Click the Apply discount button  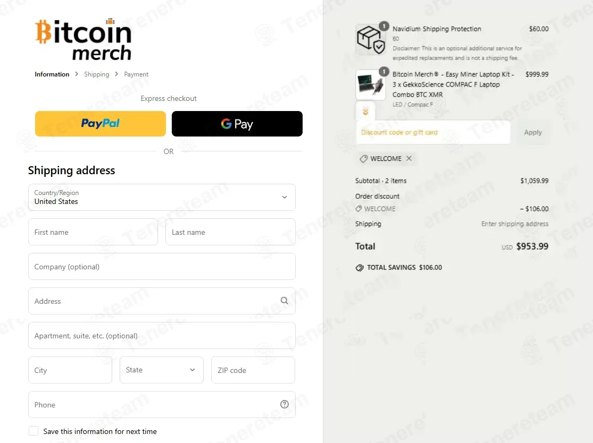coord(533,132)
